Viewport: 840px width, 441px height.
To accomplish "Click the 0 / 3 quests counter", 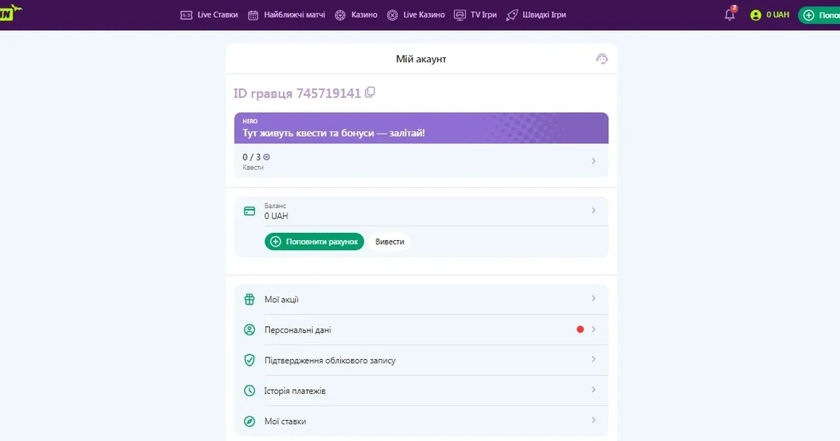I will tap(251, 157).
